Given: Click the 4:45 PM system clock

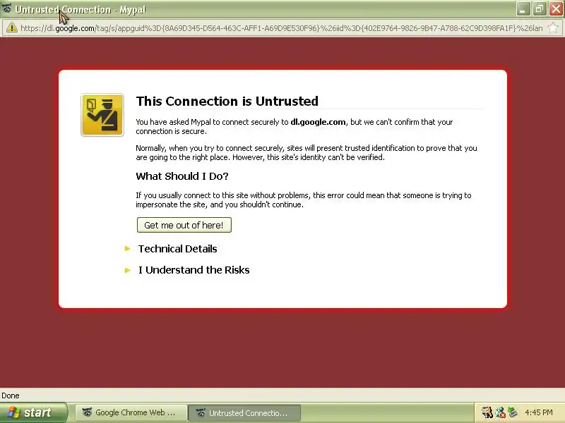Looking at the screenshot, I should click(x=539, y=412).
